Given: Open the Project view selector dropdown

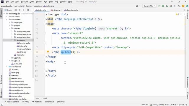Looking at the screenshot, I should point(8,10).
